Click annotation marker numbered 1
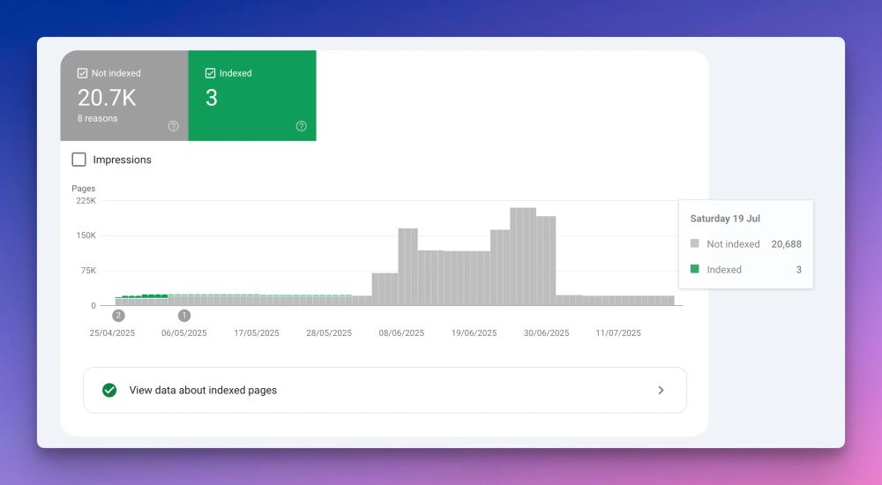The width and height of the screenshot is (882, 485). coord(184,316)
